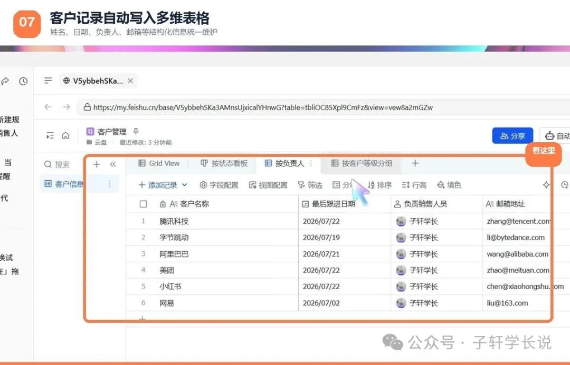The image size is (570, 365).
Task: Adjust 行高 row height
Action: coord(414,185)
